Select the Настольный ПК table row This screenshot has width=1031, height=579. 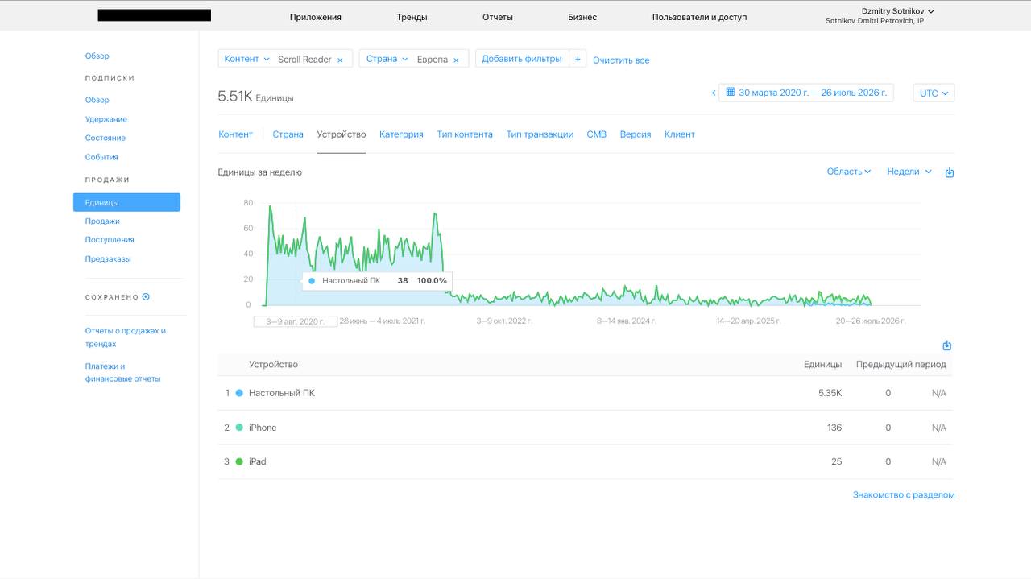(x=586, y=393)
